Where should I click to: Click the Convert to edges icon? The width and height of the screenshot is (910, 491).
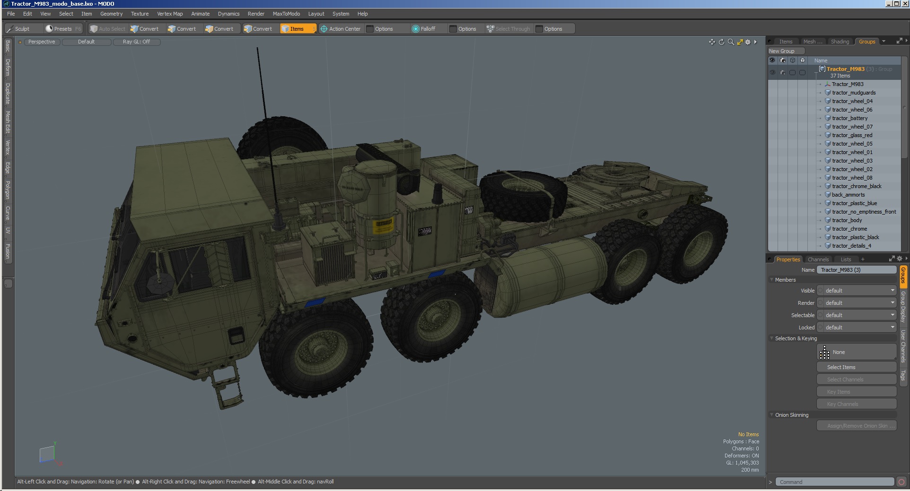click(x=172, y=29)
